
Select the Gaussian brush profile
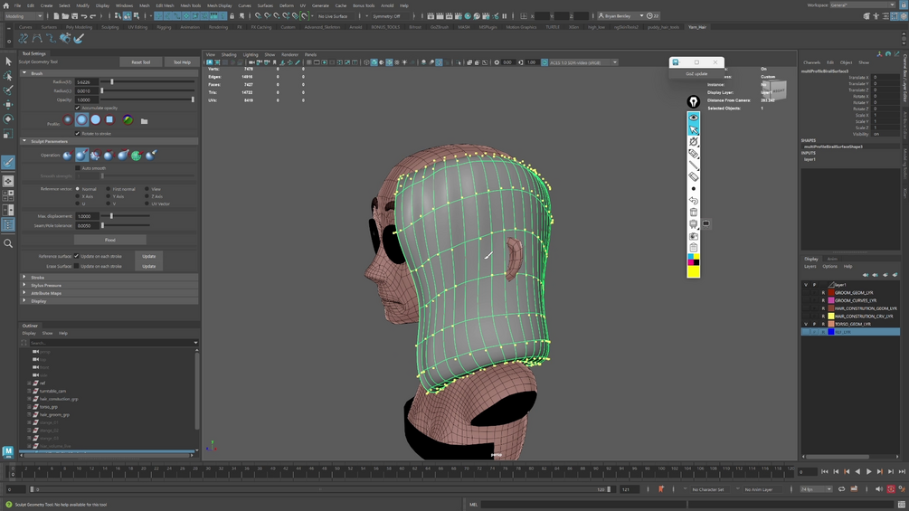pos(68,120)
